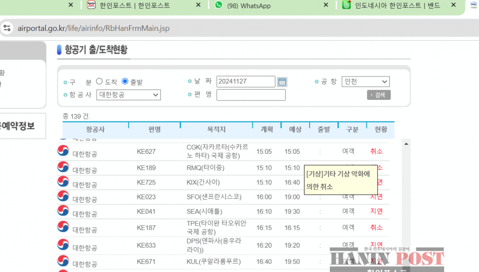Click the 지연 status for flight KE041
Image resolution: width=479 pixels, height=272 pixels.
376,212
